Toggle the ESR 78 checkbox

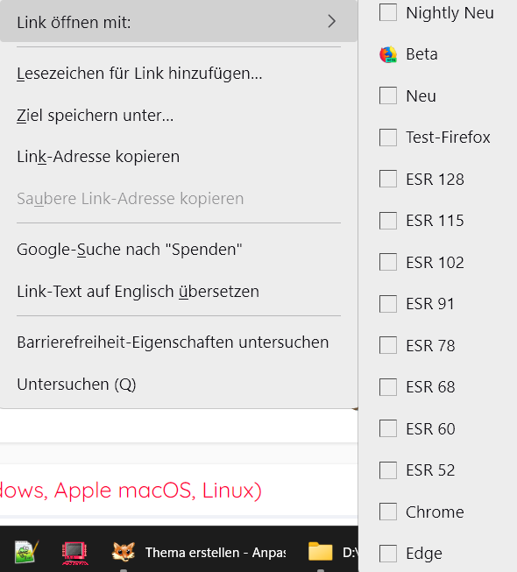pos(388,345)
